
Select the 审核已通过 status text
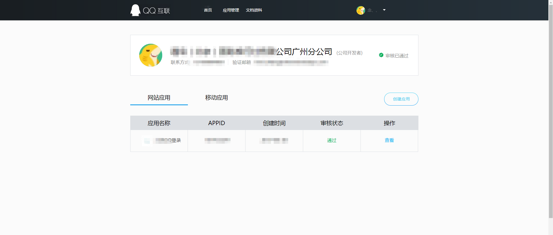tap(397, 56)
